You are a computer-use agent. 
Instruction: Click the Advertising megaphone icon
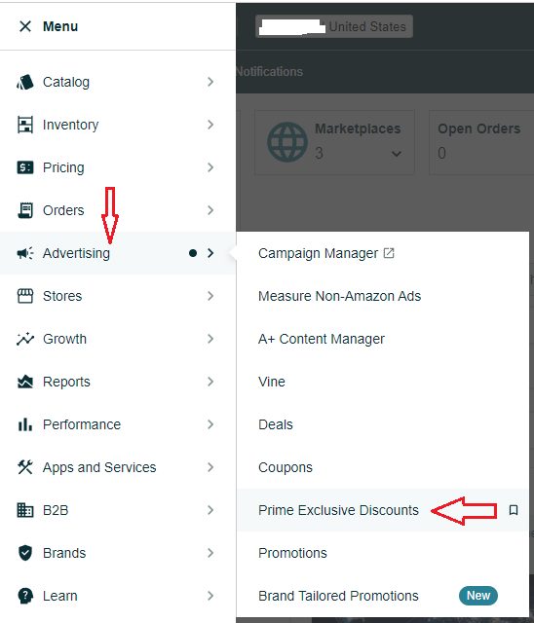tap(25, 253)
